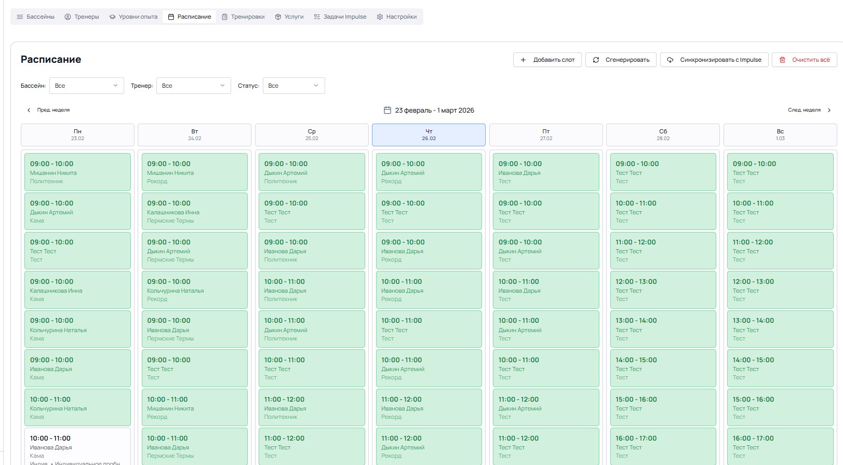Click the cloud sync icon for Impulse
The image size is (843, 465).
click(x=671, y=60)
